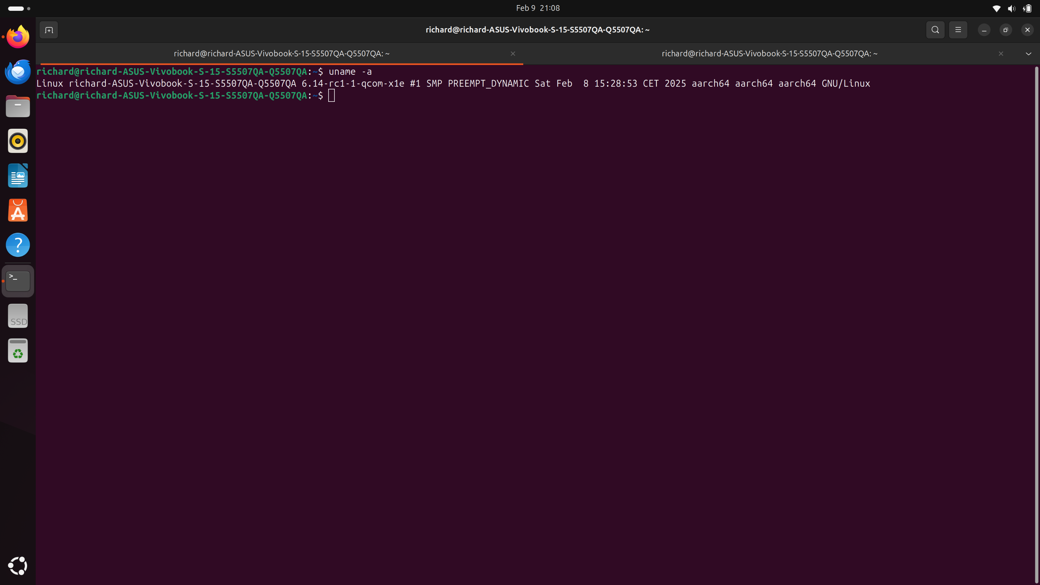
Task: Click the terminal prompt cursor area
Action: pos(331,95)
